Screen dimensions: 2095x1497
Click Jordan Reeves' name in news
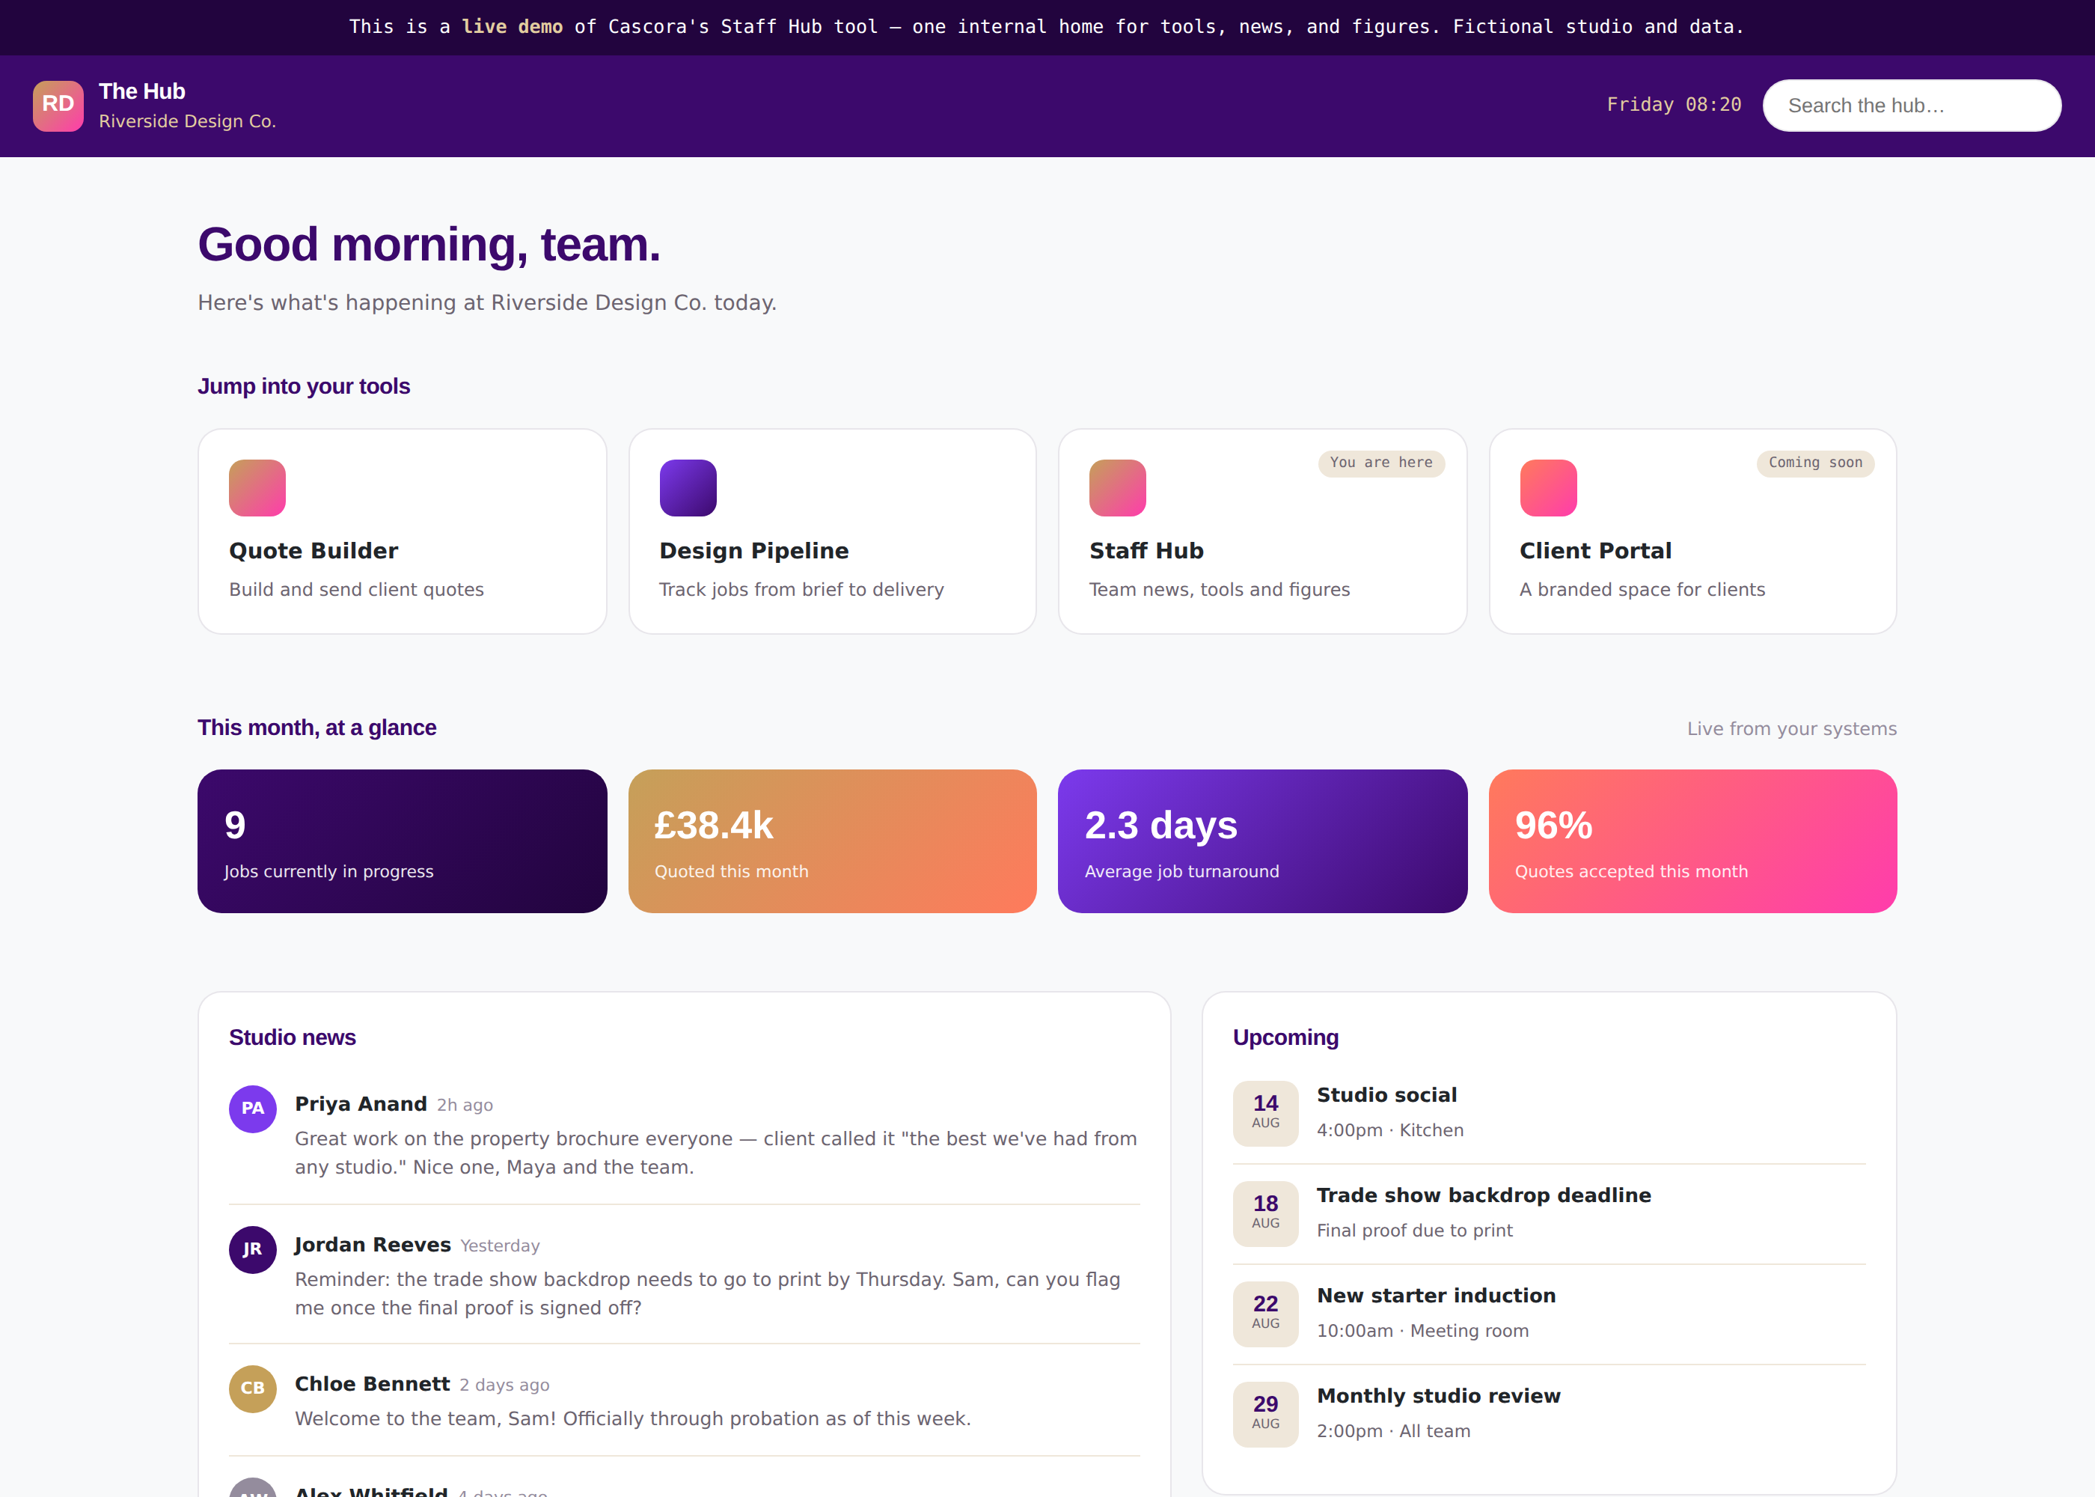coord(372,1245)
